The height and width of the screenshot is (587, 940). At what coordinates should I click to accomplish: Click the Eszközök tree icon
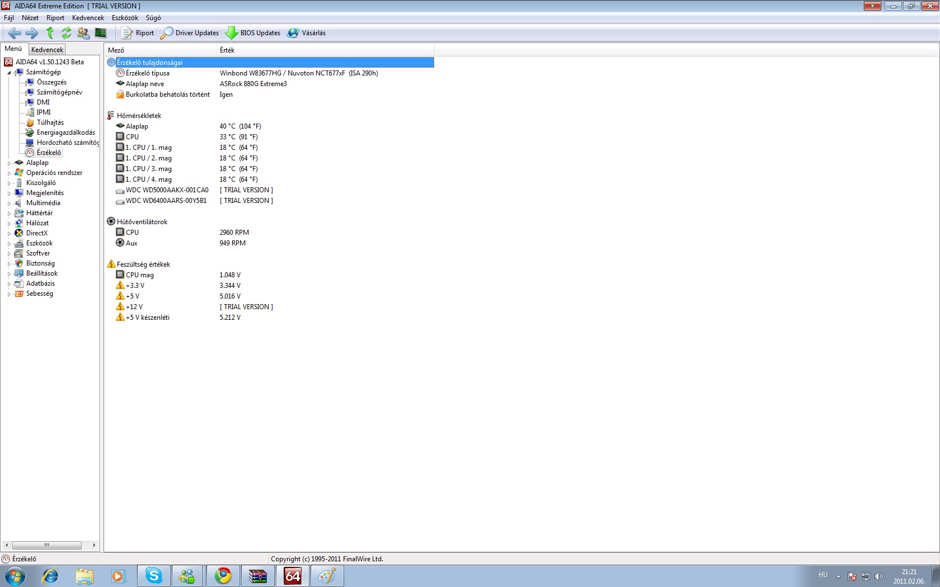[x=19, y=243]
